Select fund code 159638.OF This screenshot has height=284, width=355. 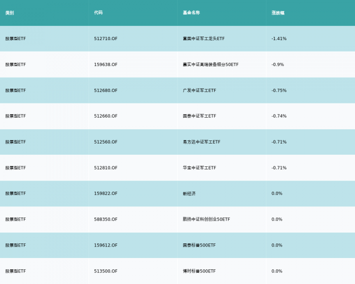pyautogui.click(x=105, y=64)
